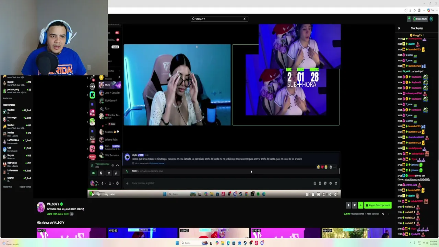Screen dimensions: 439x247
Task: Open Brunenger channel in sidebar
Action: coord(17,119)
